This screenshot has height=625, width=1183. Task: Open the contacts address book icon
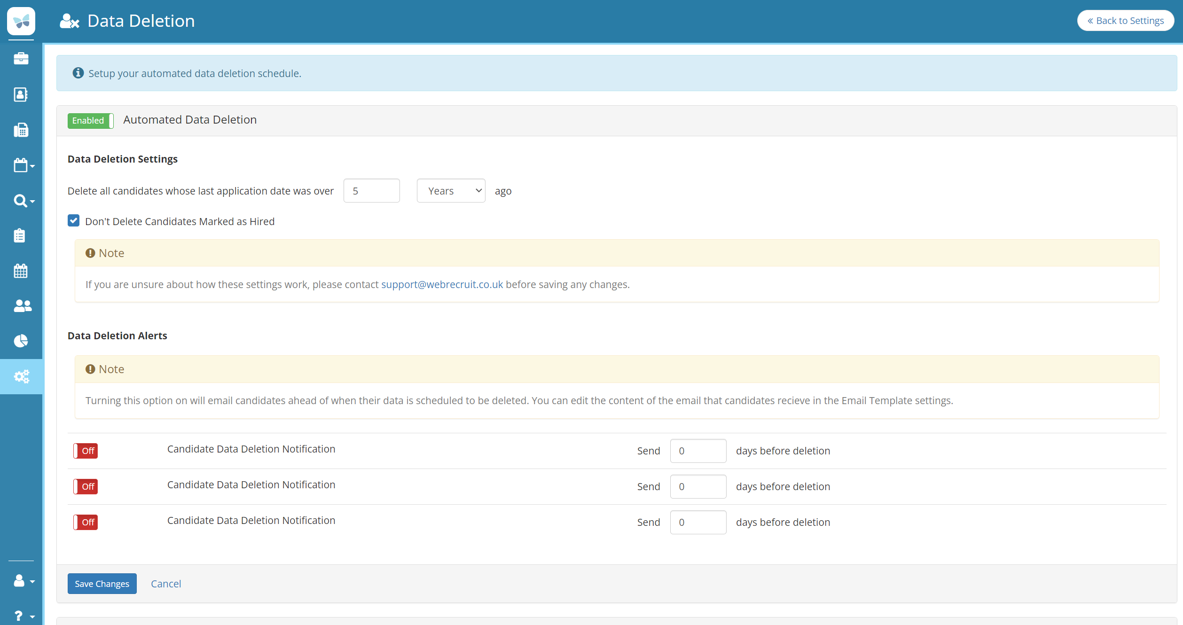tap(21, 94)
